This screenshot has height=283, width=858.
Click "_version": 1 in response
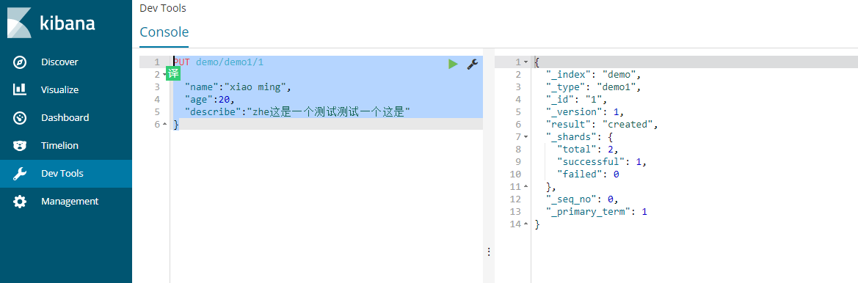point(585,112)
